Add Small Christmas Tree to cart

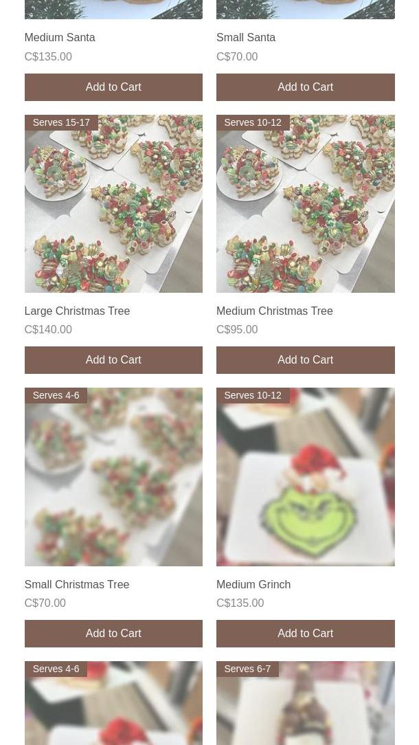point(113,634)
